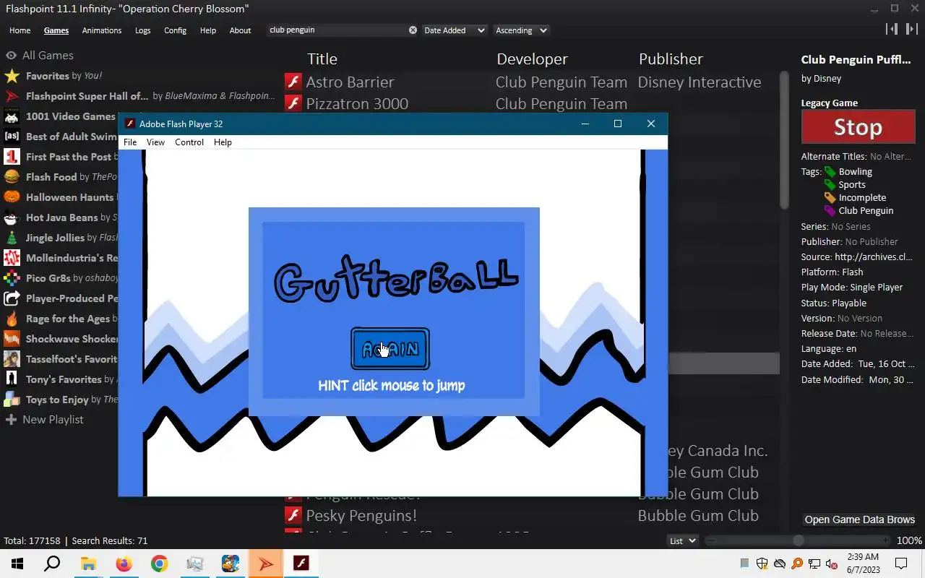Viewport: 925px width, 578px height.
Task: Open the Shockwave Shockers playlist icon
Action: pos(12,339)
